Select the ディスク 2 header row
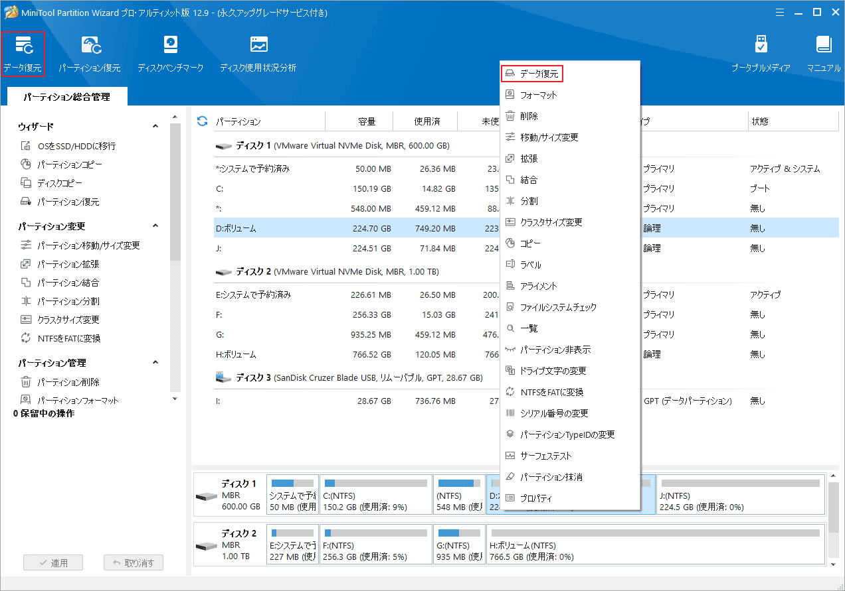The image size is (845, 591). (526, 271)
